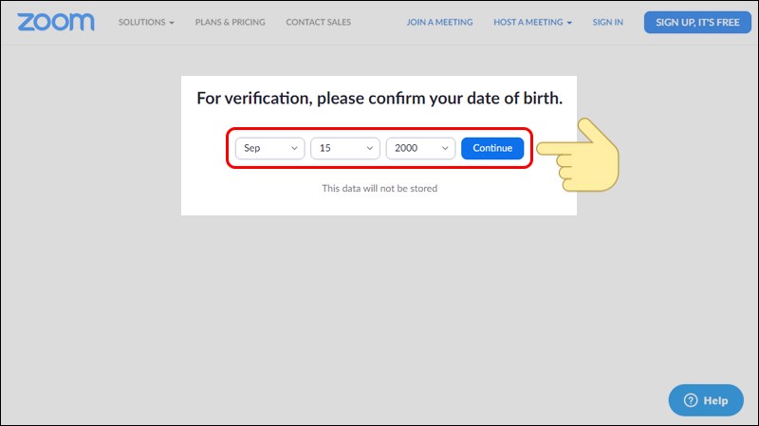Select Join a Meeting link

click(x=439, y=22)
